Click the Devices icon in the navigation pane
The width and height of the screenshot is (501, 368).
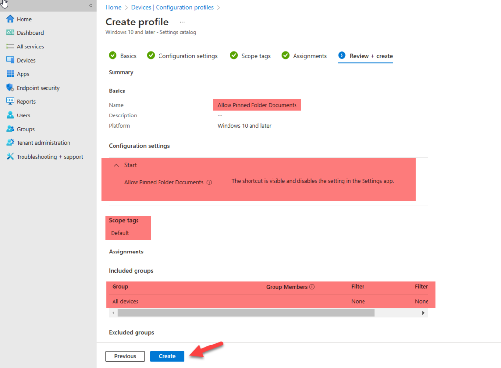coord(10,60)
